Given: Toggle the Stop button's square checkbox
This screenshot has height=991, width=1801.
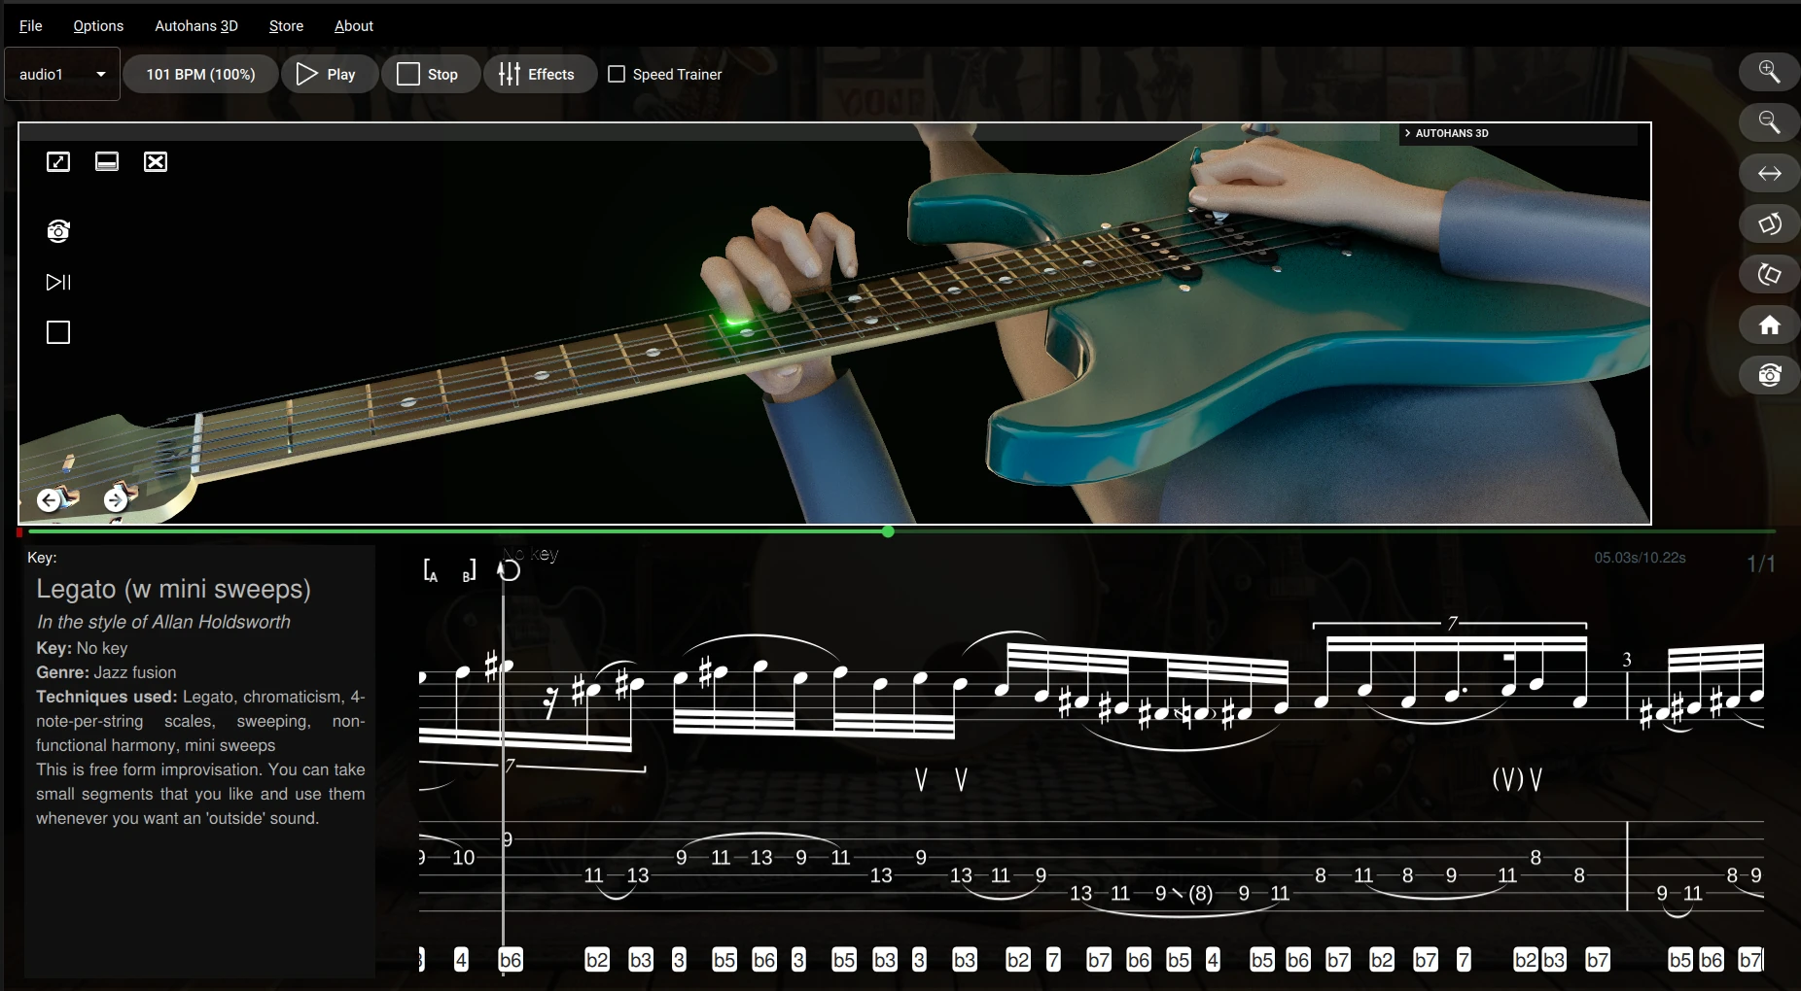Looking at the screenshot, I should point(409,73).
